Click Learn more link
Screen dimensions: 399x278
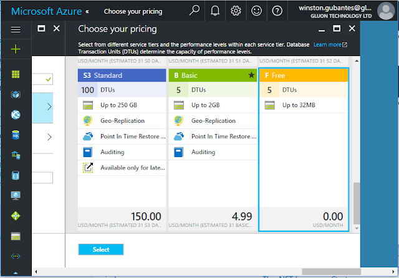327,45
